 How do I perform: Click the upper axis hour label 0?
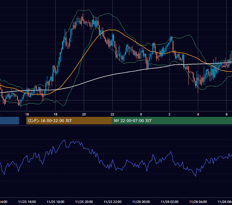(141, 114)
